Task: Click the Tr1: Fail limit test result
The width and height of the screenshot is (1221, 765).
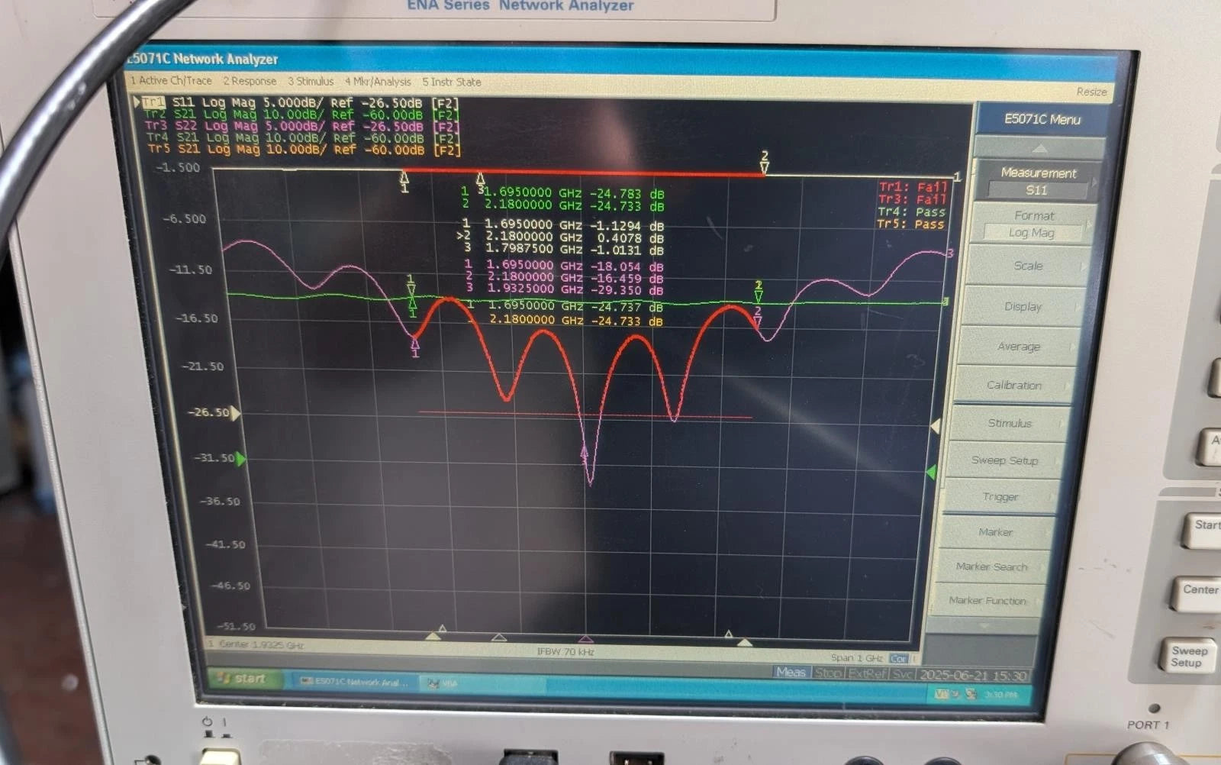Action: [x=912, y=187]
